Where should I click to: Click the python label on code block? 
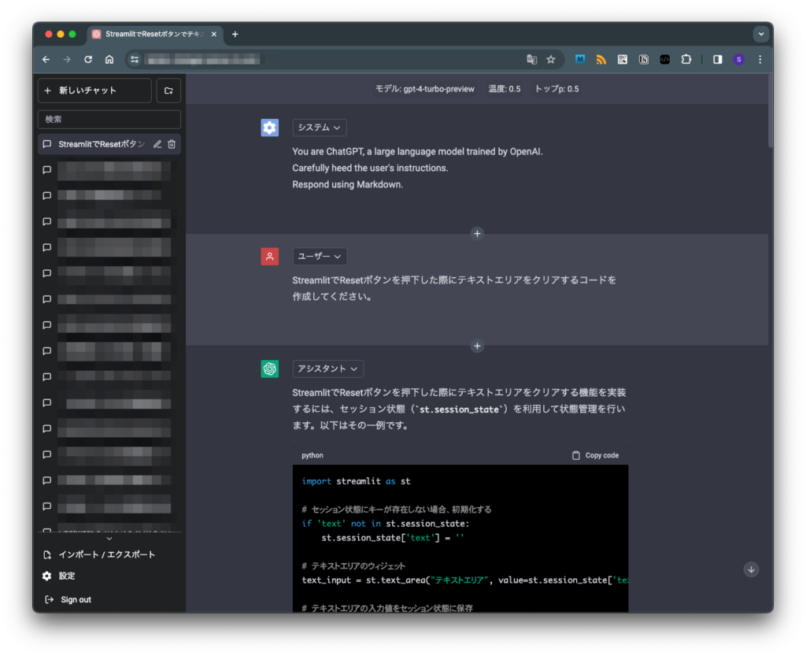pyautogui.click(x=312, y=455)
